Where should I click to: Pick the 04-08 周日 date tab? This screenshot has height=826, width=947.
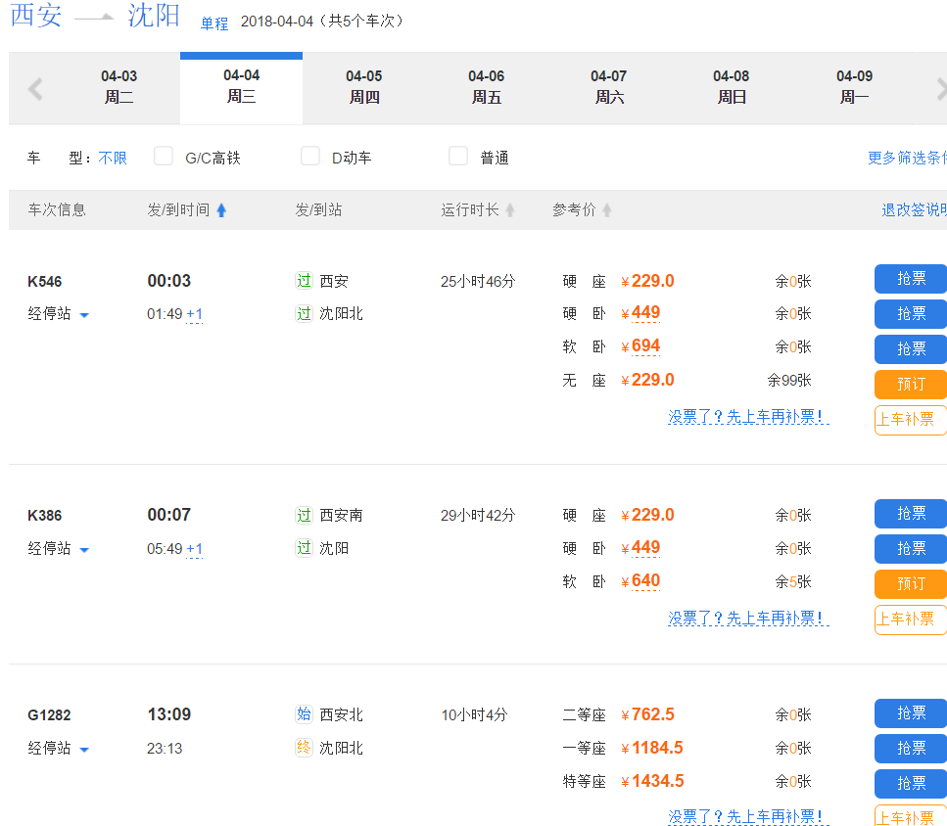[732, 87]
